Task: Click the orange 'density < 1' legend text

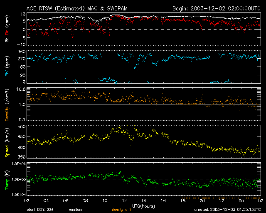Action: click(121, 210)
